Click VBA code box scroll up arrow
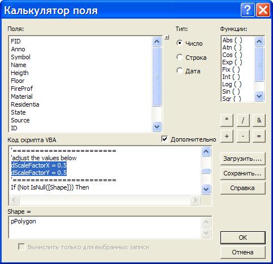 coord(206,152)
